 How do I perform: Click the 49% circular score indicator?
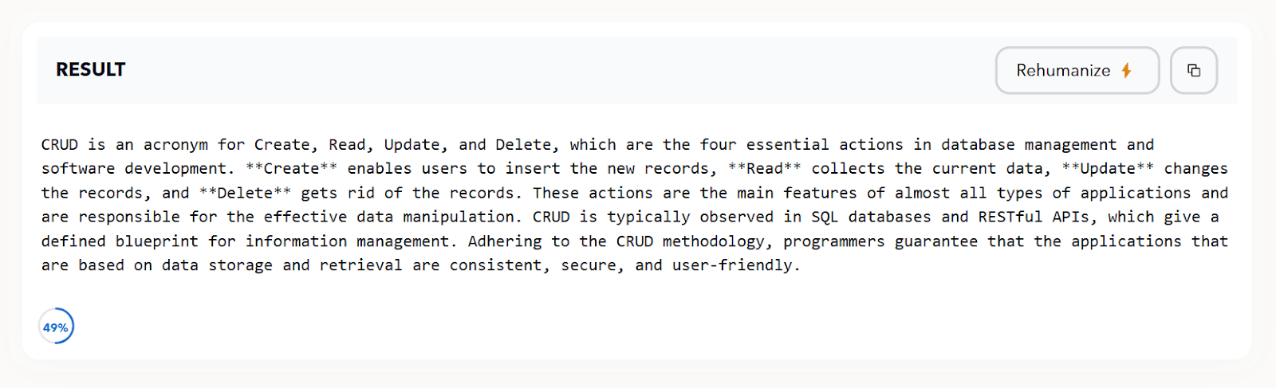56,327
